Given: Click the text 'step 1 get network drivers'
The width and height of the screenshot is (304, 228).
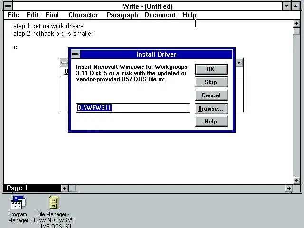Looking at the screenshot, I should point(48,26).
